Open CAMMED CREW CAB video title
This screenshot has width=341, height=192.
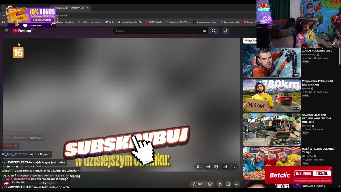click(x=316, y=118)
